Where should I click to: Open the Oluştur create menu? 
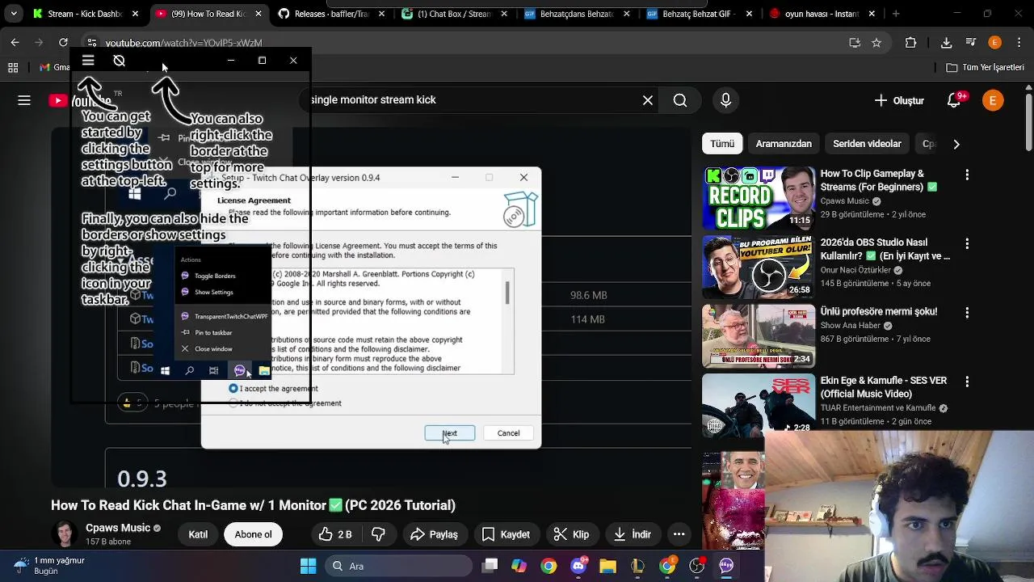click(899, 100)
